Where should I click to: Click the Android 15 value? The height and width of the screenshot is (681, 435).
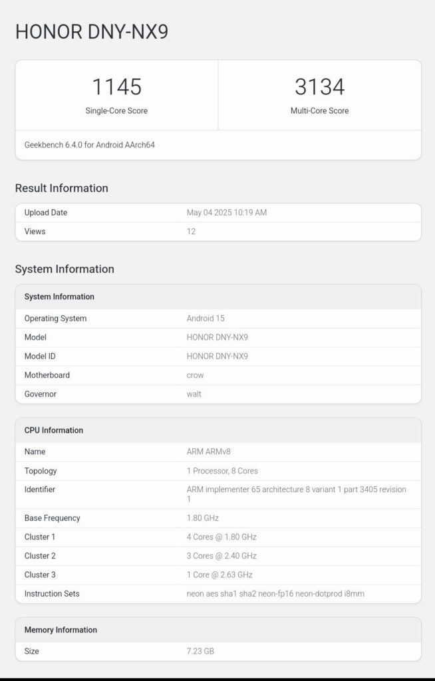206,319
